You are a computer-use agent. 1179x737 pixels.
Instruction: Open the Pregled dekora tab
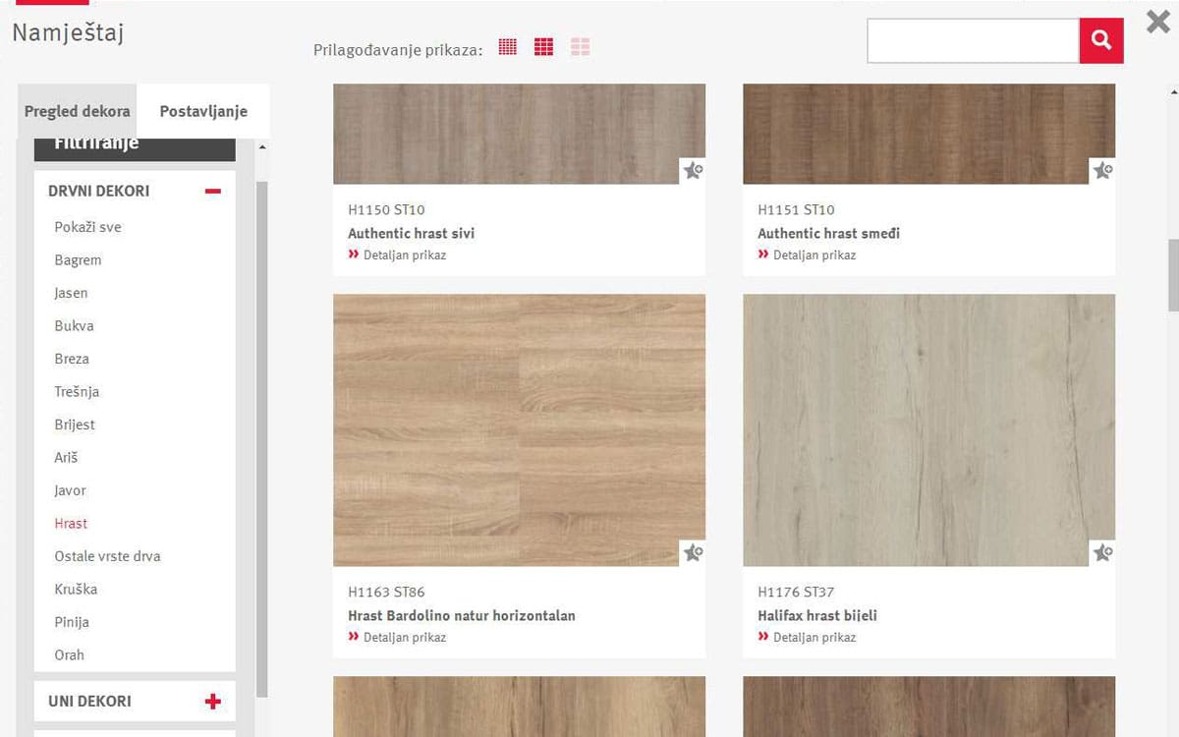(x=77, y=111)
